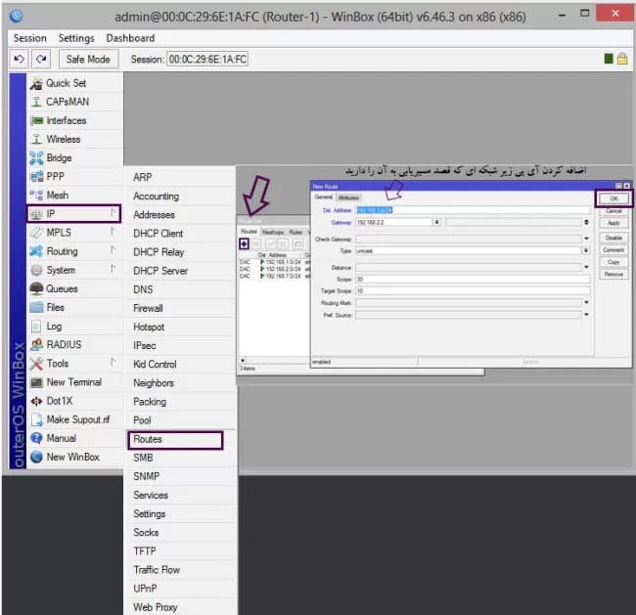Toggle the Safe Mode button
Screen dimensions: 636x615
tap(89, 60)
